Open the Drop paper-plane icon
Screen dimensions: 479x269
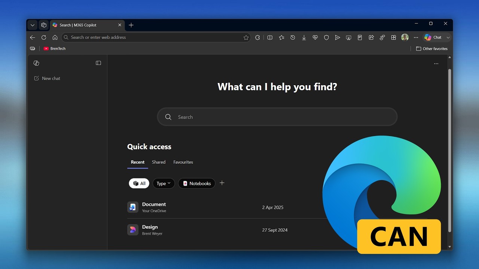click(338, 37)
